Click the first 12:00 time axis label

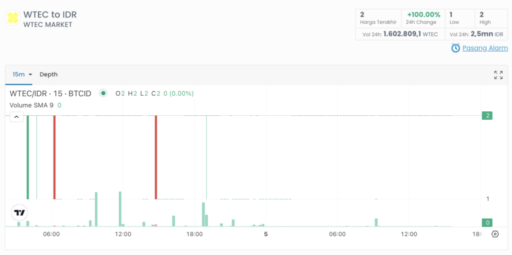[123, 234]
